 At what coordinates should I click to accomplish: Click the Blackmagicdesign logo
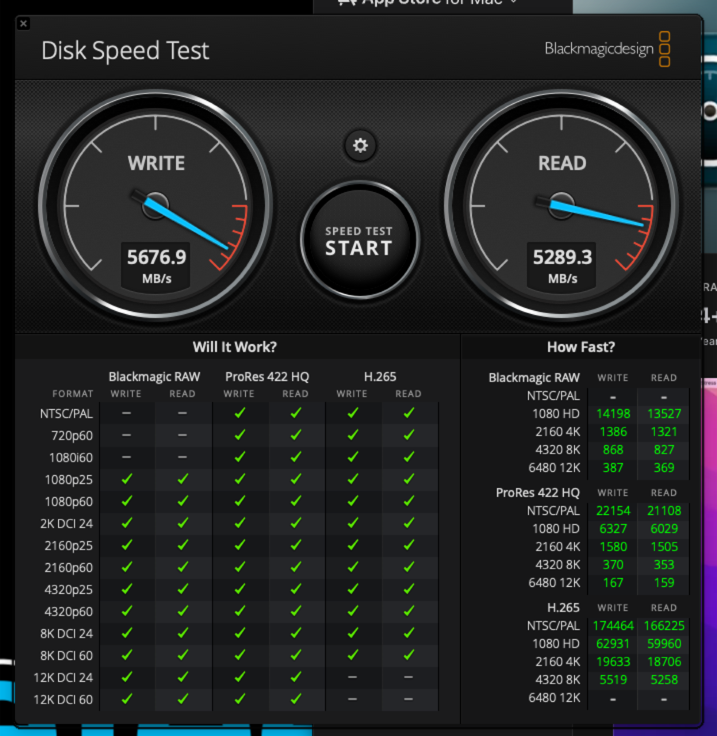click(607, 49)
